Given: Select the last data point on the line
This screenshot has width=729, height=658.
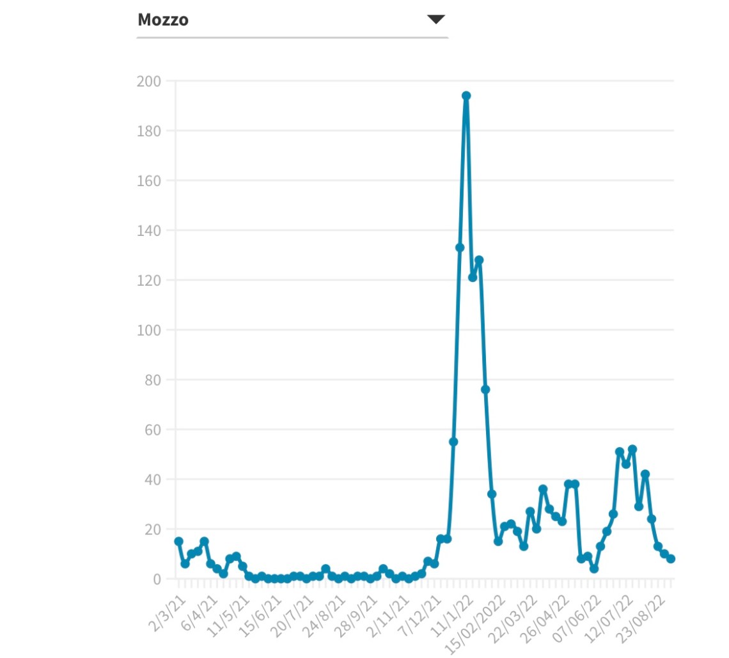Looking at the screenshot, I should (671, 559).
